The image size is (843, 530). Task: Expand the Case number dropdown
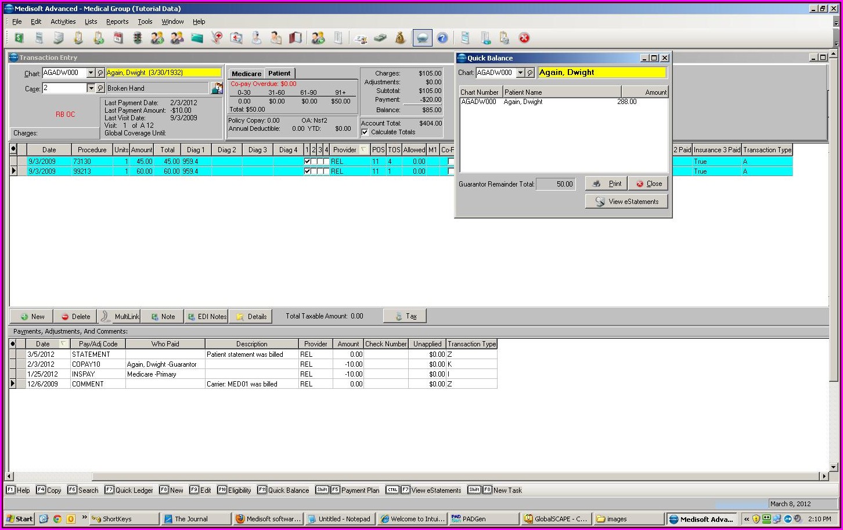coord(91,88)
